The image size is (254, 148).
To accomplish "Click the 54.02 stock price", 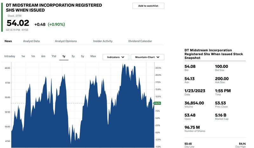I will pyautogui.click(x=18, y=23).
